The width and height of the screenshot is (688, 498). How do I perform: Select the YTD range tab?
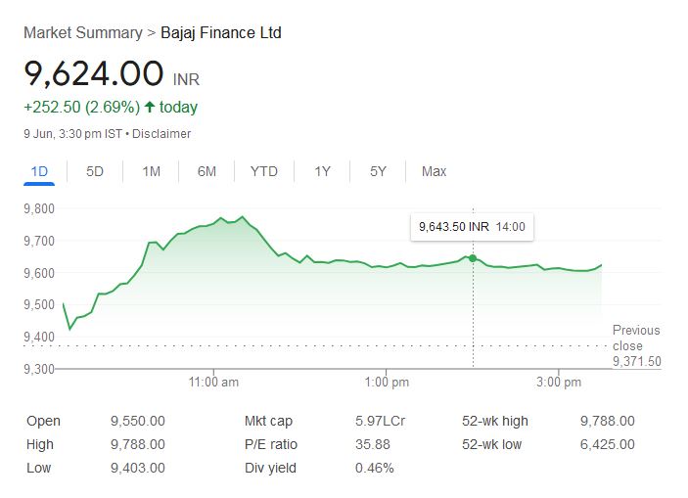pos(264,171)
